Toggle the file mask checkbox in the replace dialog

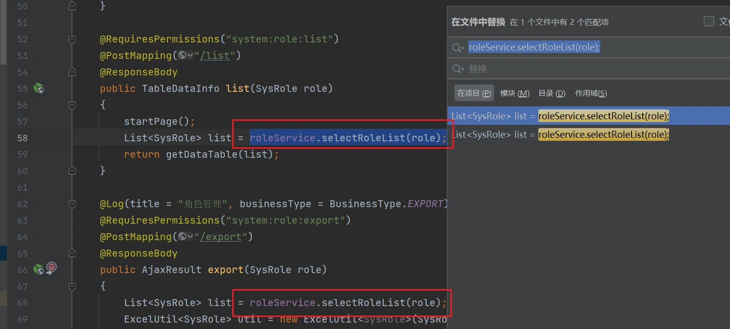709,21
